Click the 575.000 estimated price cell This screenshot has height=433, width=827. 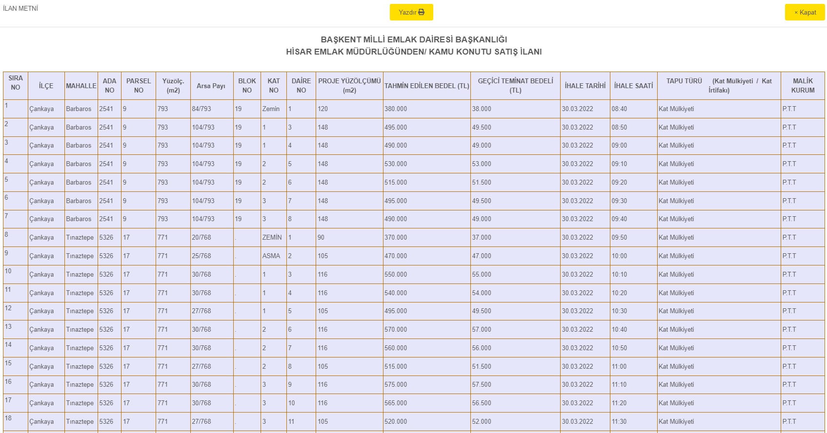click(427, 384)
